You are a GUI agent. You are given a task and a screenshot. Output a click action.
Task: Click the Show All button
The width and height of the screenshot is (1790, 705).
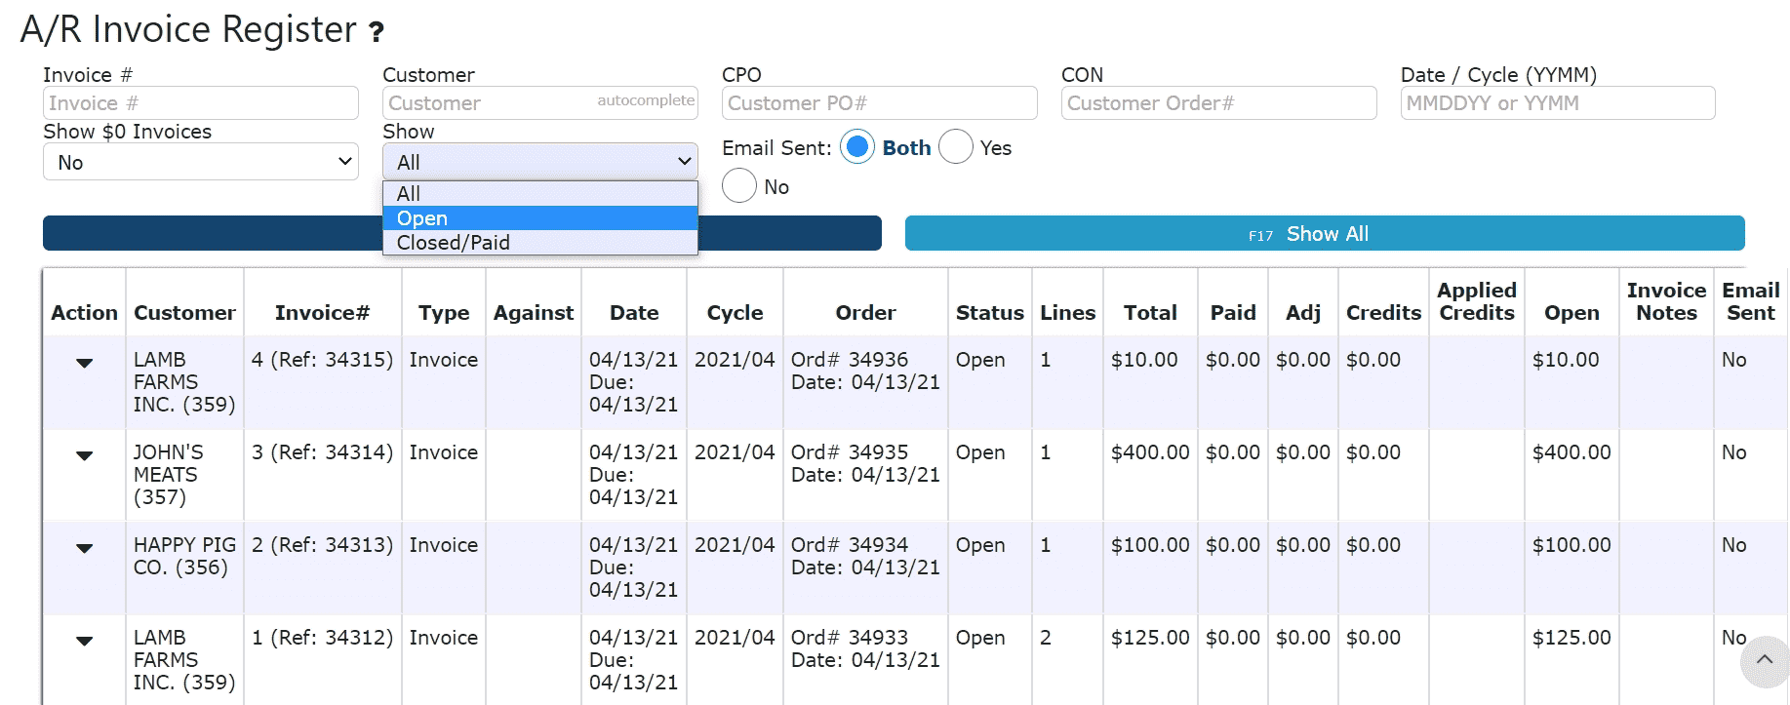point(1324,234)
